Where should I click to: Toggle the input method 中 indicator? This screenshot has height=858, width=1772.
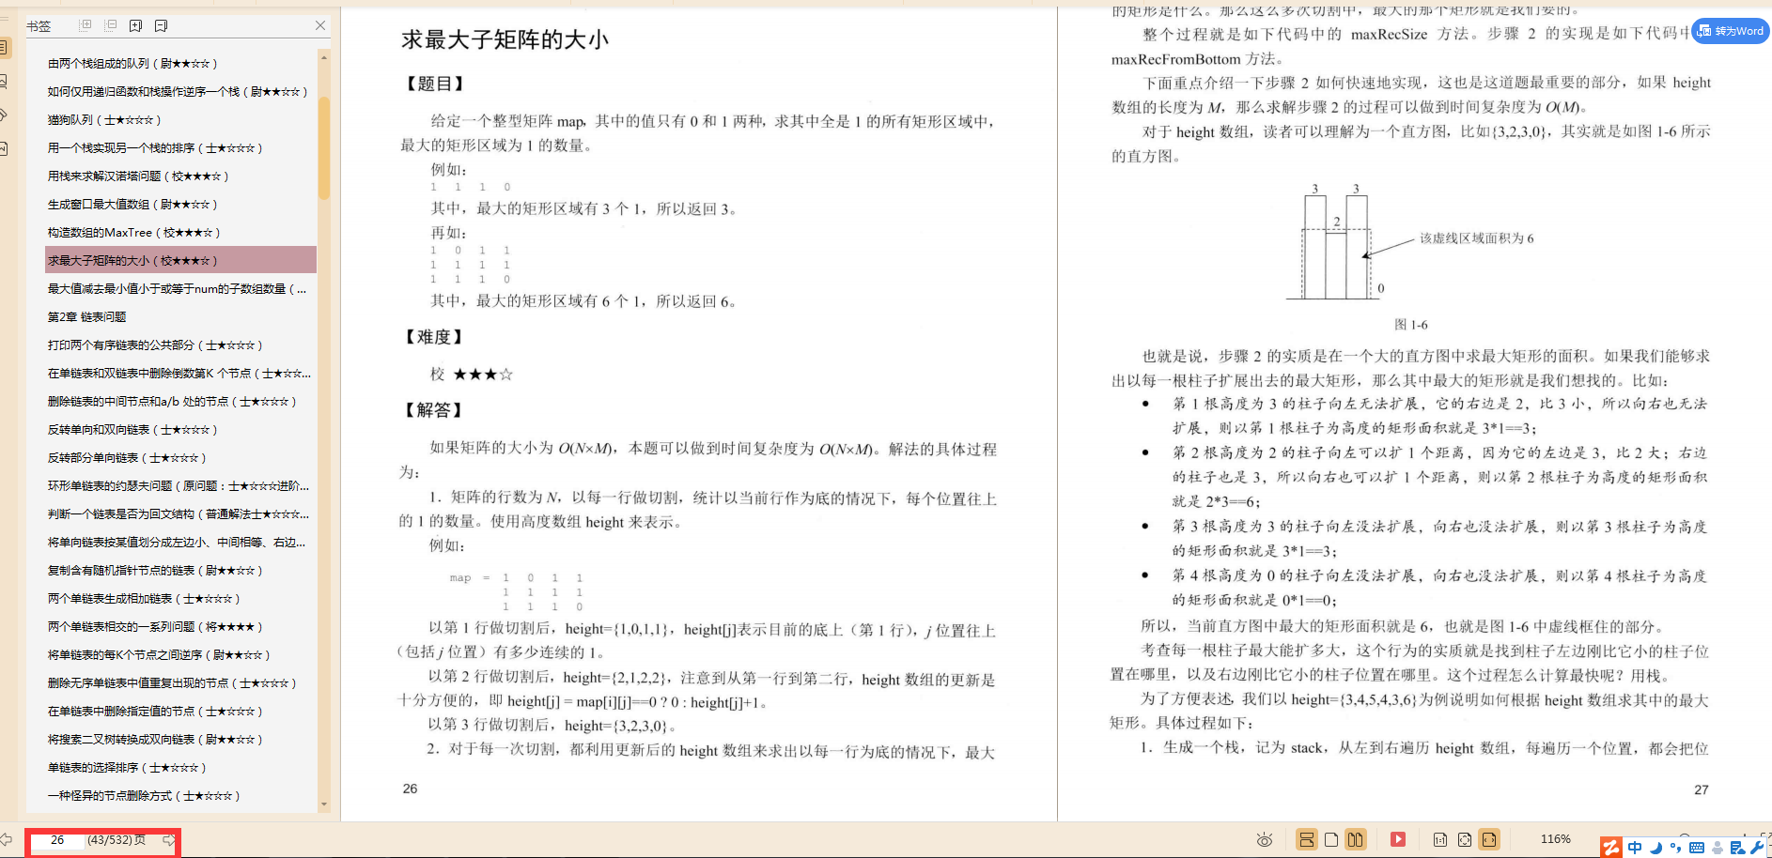[x=1635, y=846]
